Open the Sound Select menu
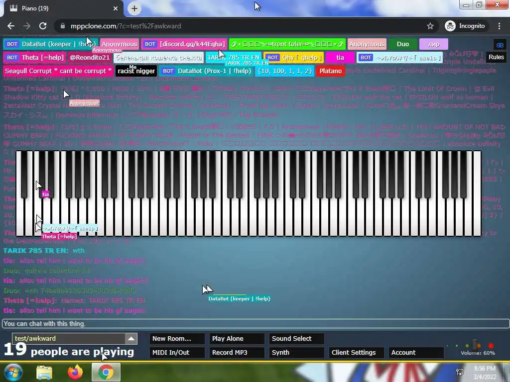510x382 pixels. coord(297,338)
